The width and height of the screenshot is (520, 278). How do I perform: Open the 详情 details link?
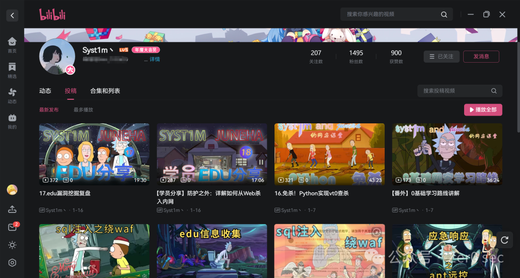155,59
